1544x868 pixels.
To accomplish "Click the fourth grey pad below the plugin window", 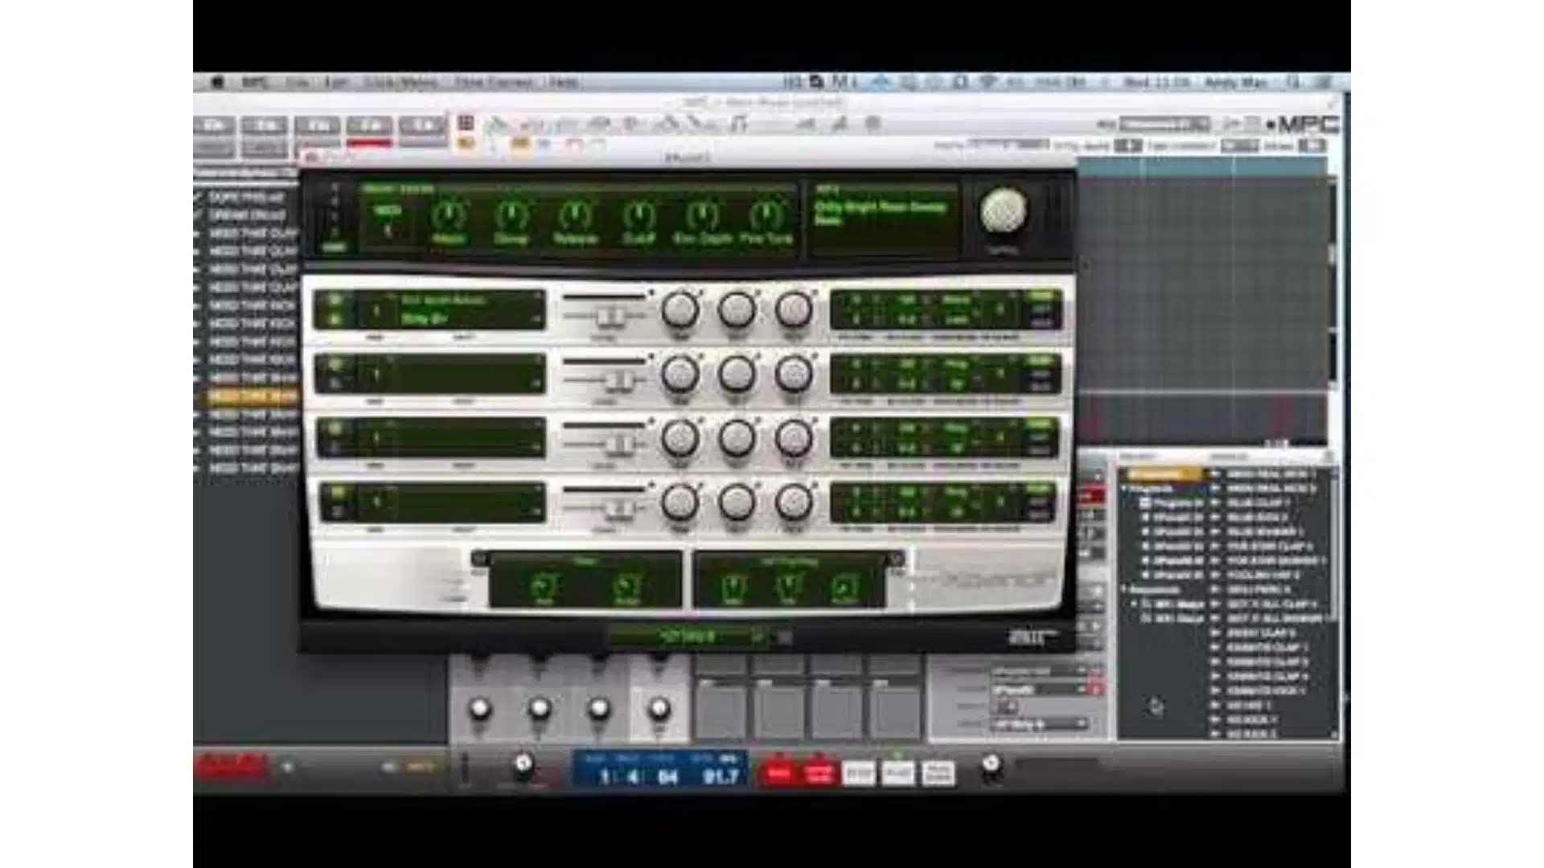I will 895,708.
